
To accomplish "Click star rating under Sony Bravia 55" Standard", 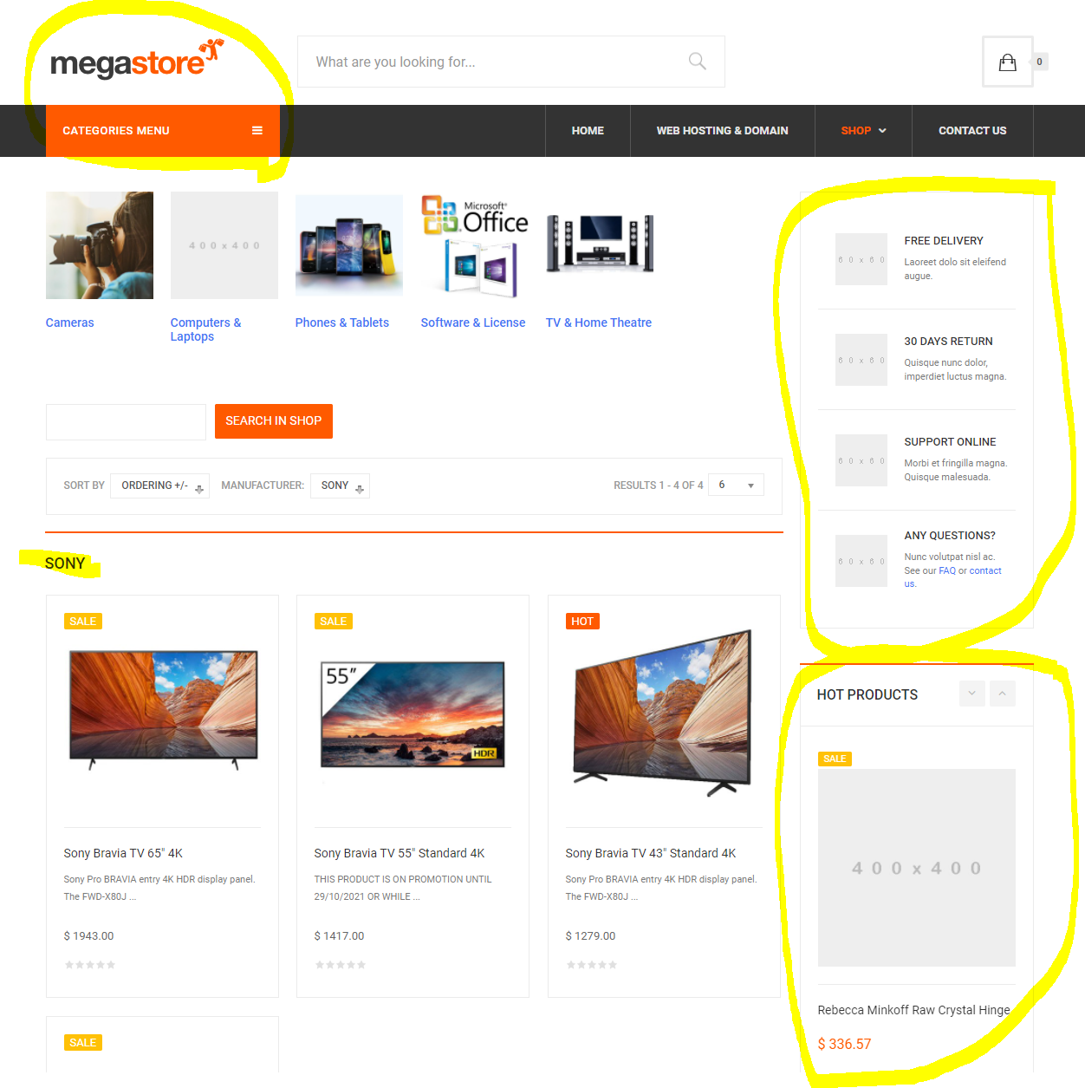I will tap(341, 965).
